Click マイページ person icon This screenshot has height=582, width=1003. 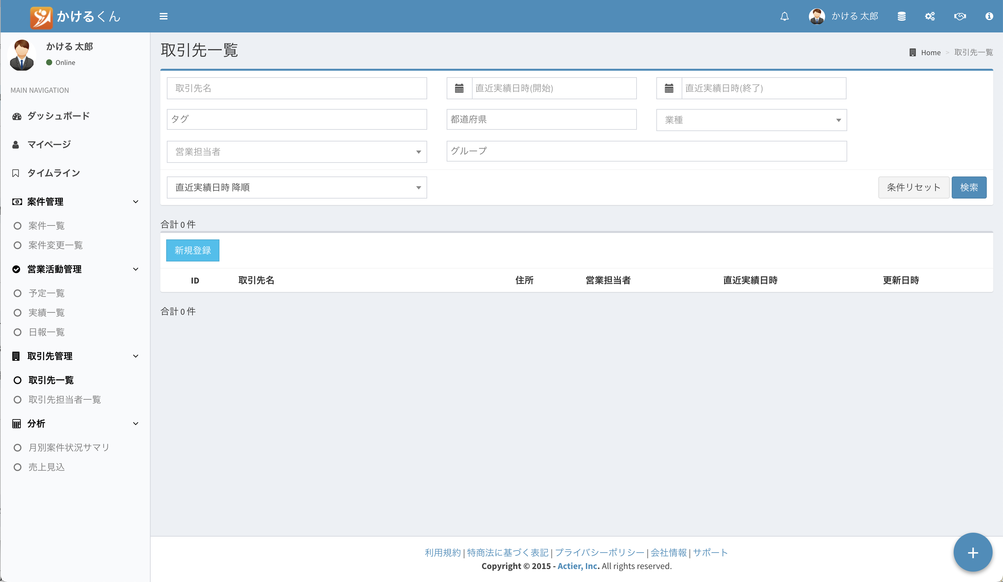point(16,145)
